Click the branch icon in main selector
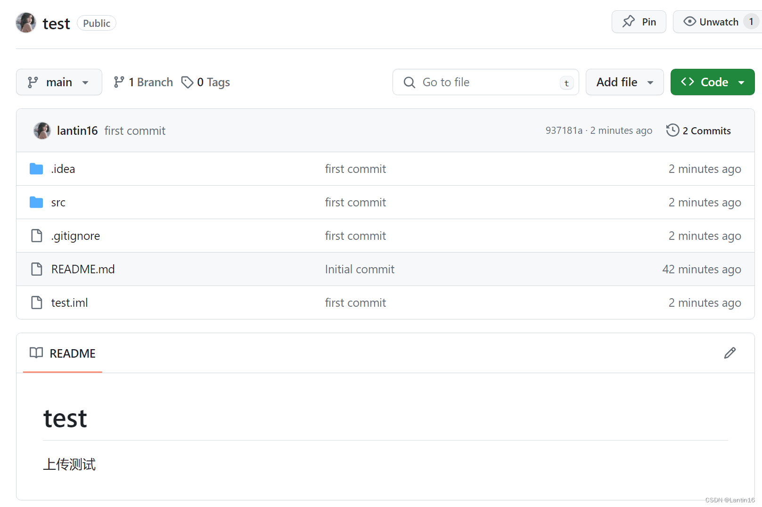The height and width of the screenshot is (507, 762). (x=33, y=82)
